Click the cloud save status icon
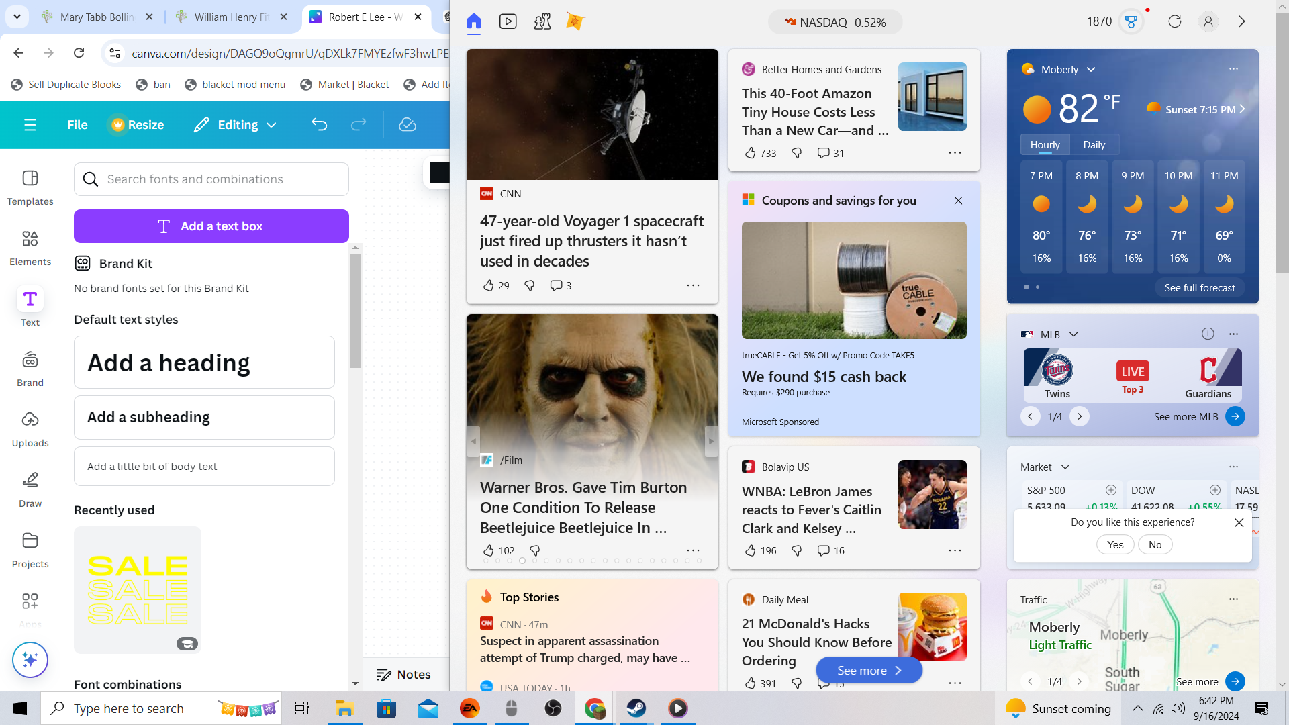Screen dimensions: 1289x725 (408, 125)
